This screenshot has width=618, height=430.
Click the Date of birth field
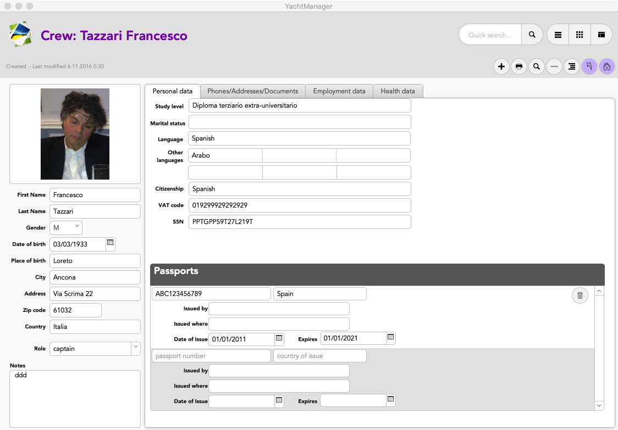coord(78,244)
